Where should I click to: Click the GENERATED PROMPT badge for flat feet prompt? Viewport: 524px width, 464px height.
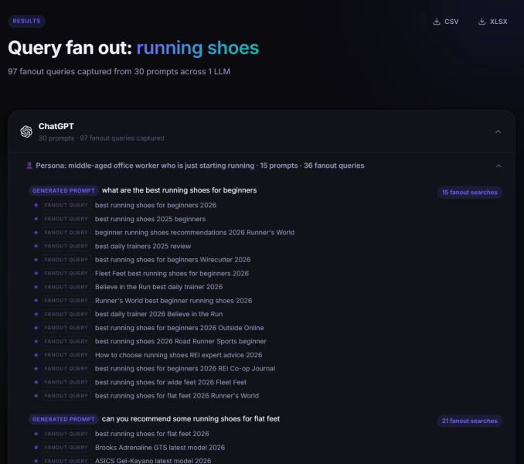63,419
